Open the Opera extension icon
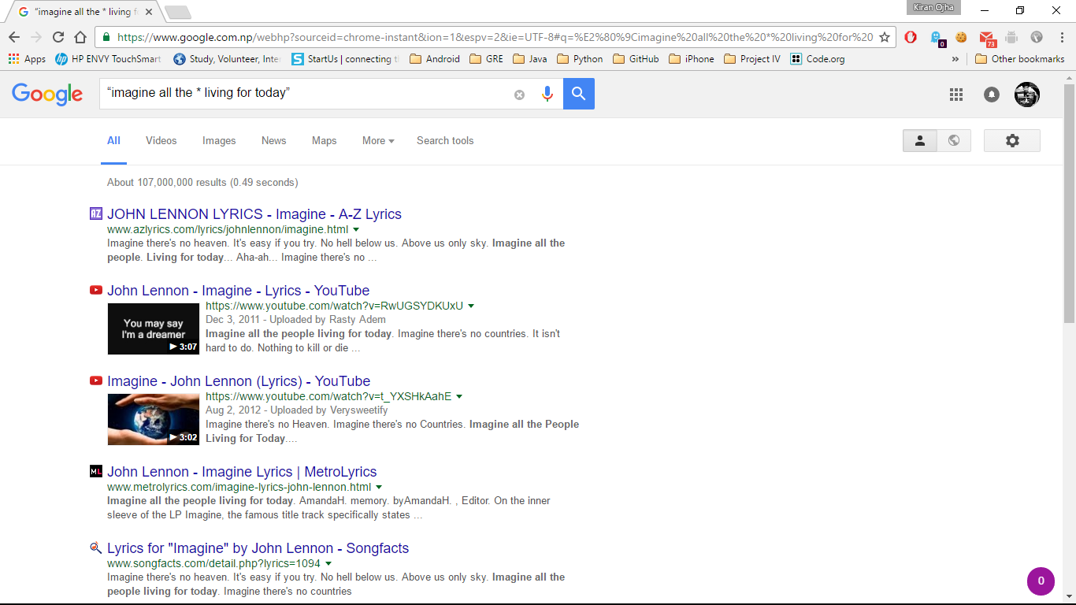Image resolution: width=1076 pixels, height=605 pixels. pyautogui.click(x=911, y=37)
